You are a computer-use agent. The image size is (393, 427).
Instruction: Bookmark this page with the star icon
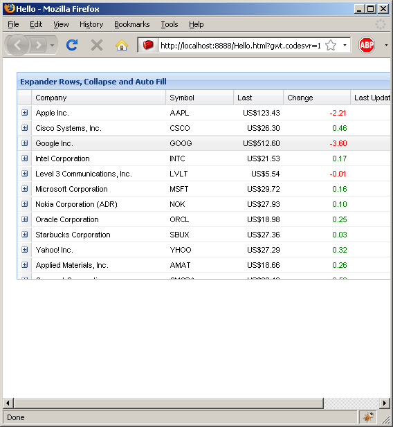(331, 45)
